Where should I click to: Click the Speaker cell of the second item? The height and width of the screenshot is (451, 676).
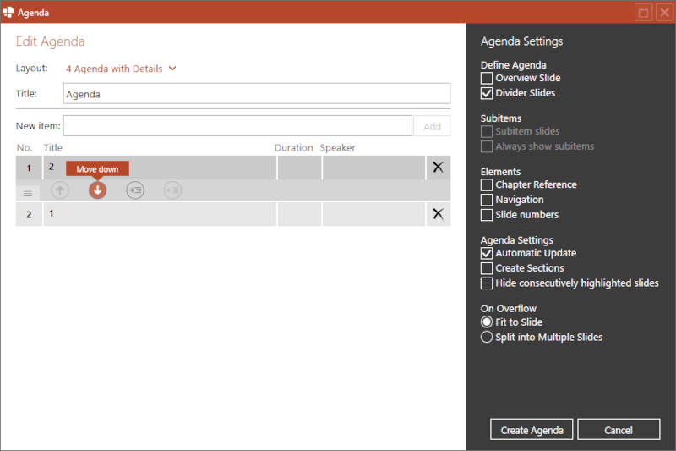pos(373,214)
